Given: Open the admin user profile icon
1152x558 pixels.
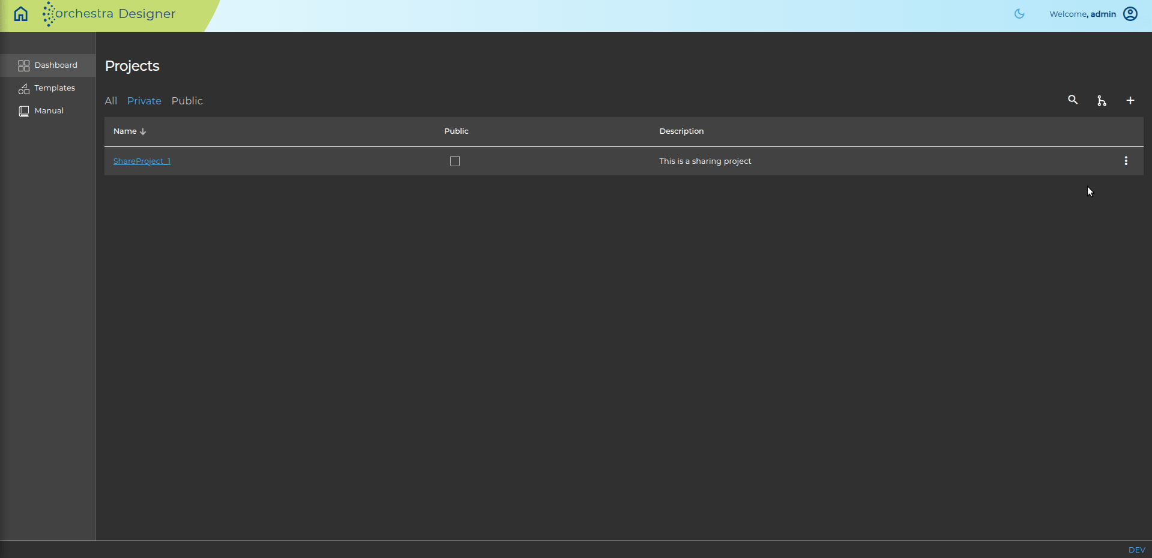Looking at the screenshot, I should 1130,14.
